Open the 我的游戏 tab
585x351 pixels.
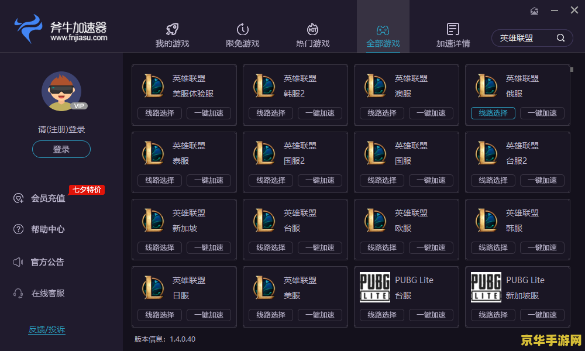point(172,35)
